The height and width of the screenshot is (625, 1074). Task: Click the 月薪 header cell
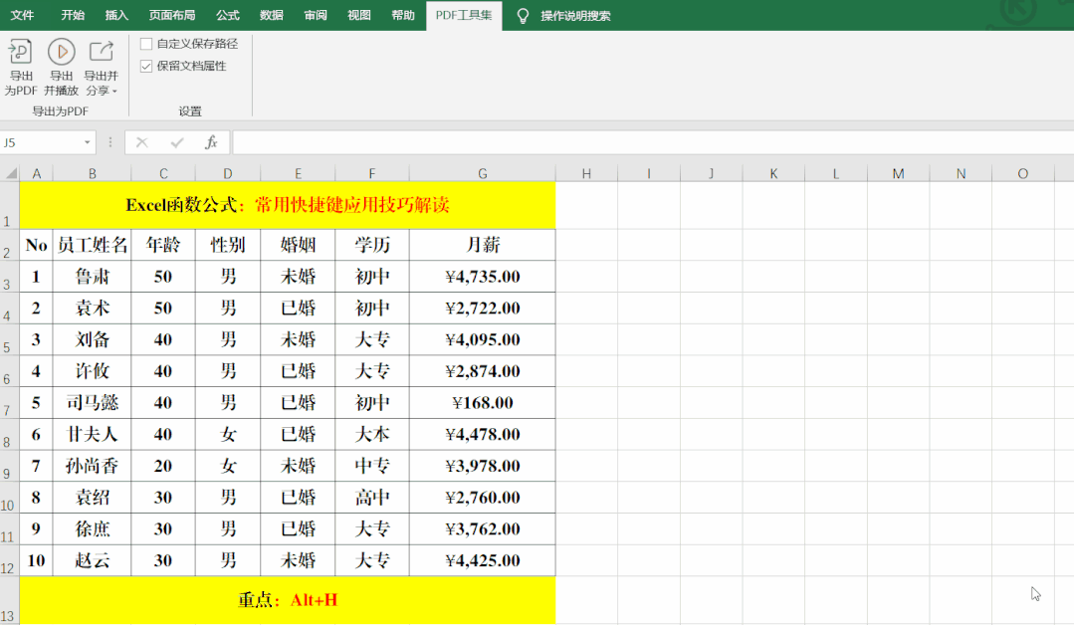click(483, 245)
